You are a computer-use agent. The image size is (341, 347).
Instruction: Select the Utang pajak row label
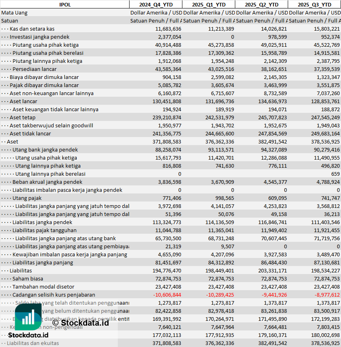tap(27, 198)
